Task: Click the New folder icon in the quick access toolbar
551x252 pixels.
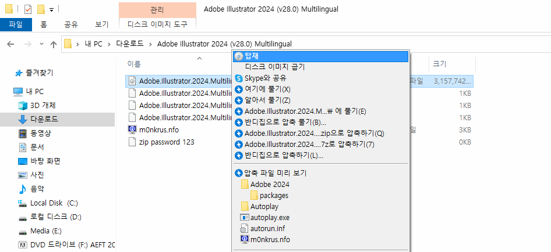Action: (41, 9)
